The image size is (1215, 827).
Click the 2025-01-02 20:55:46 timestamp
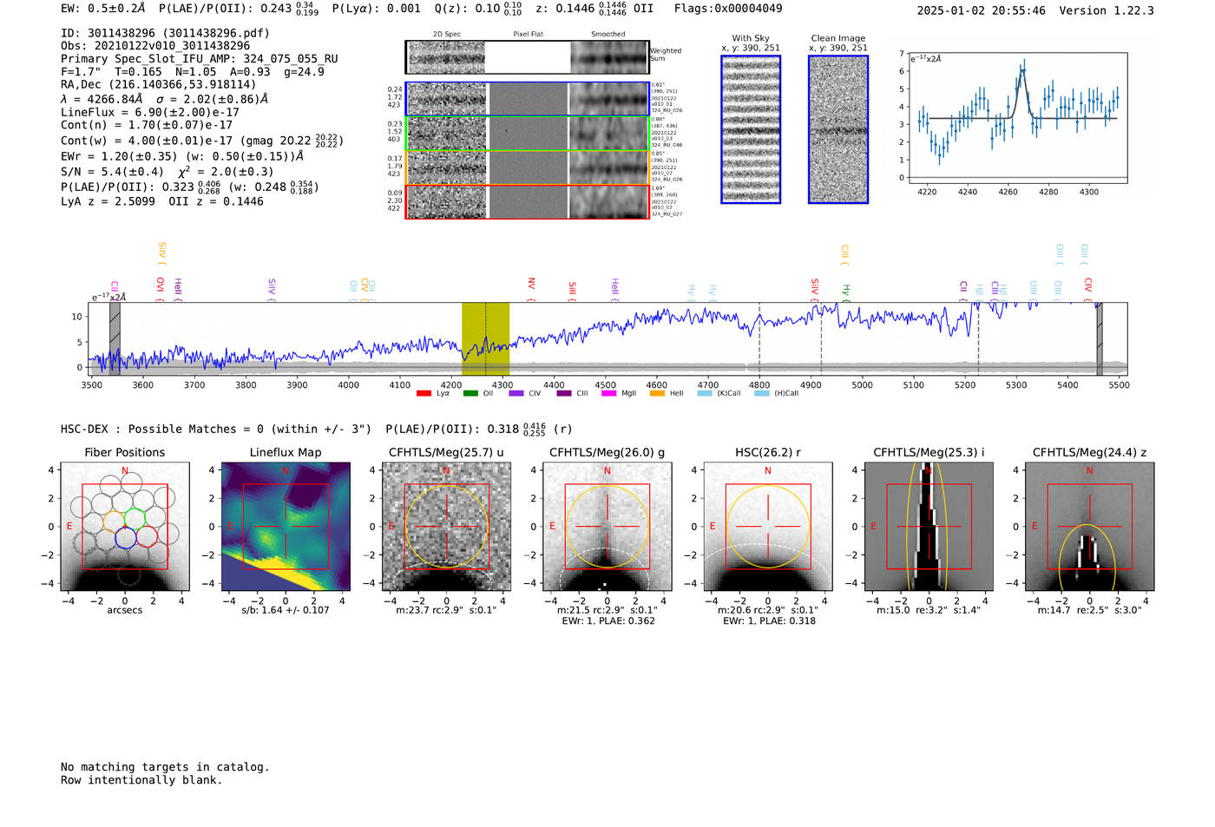tap(982, 10)
